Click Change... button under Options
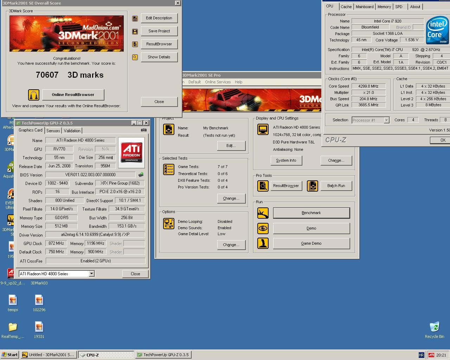 [231, 245]
